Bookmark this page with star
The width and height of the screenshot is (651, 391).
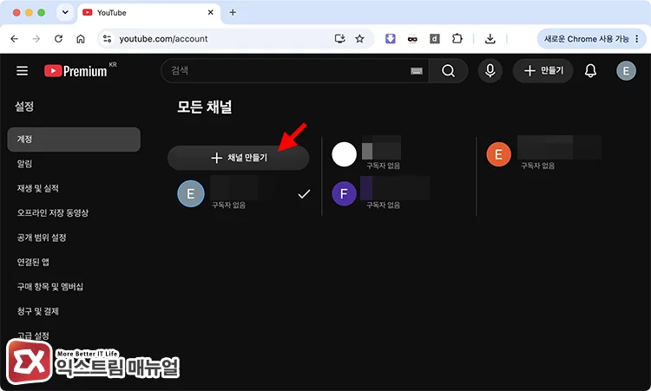pyautogui.click(x=359, y=38)
